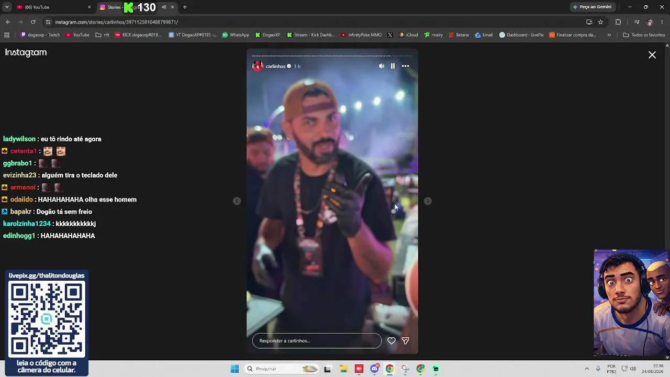Like the story with the heart icon
This screenshot has width=670, height=377.
[x=391, y=341]
